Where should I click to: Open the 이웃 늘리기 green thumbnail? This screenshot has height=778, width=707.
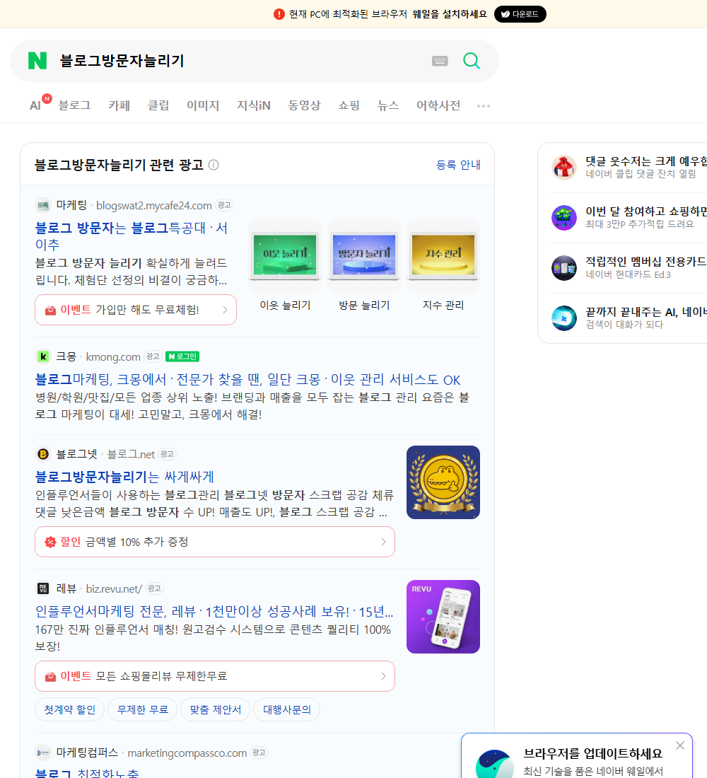click(285, 255)
